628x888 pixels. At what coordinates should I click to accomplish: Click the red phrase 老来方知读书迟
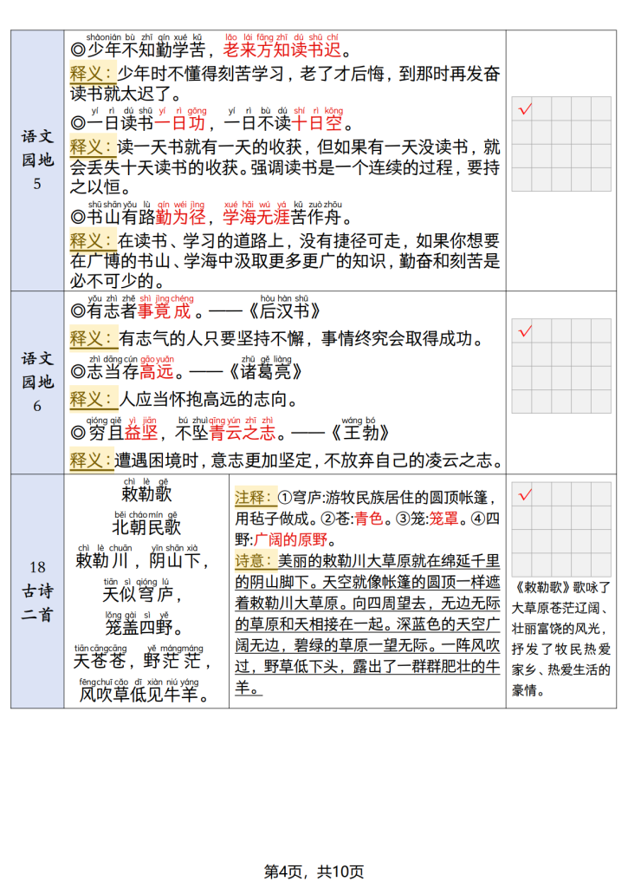tap(282, 52)
